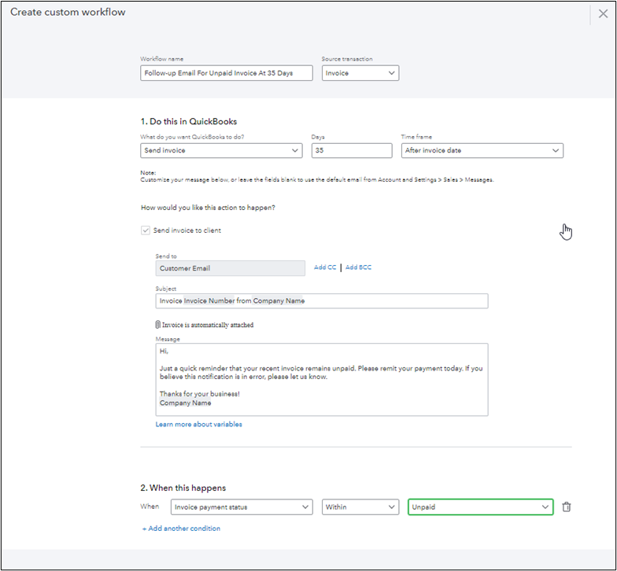Open the Within operator dropdown
This screenshot has height=571, width=617.
(x=360, y=507)
